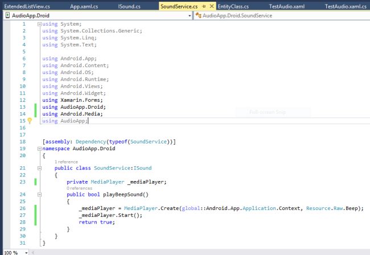Click 'playBeepSound' method name
This screenshot has height=255, width=370.
pyautogui.click(x=123, y=194)
